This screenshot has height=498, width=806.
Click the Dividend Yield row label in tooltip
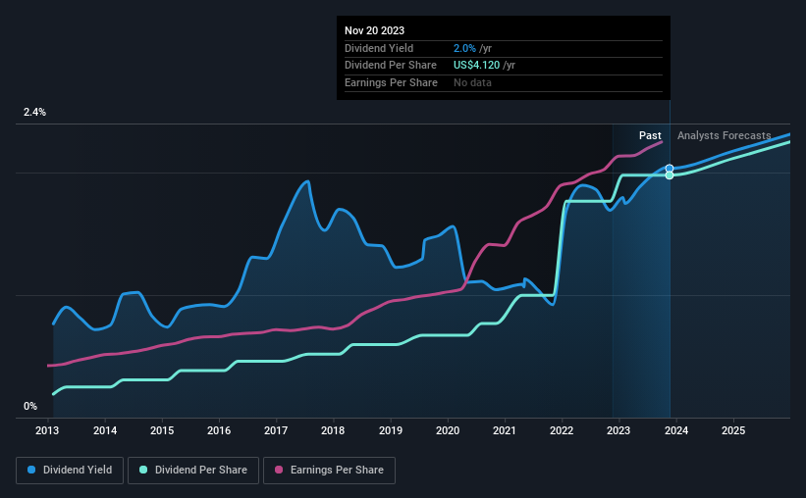pos(379,48)
